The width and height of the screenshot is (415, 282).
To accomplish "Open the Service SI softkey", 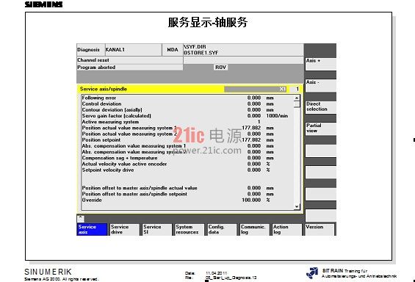I will coord(157,229).
